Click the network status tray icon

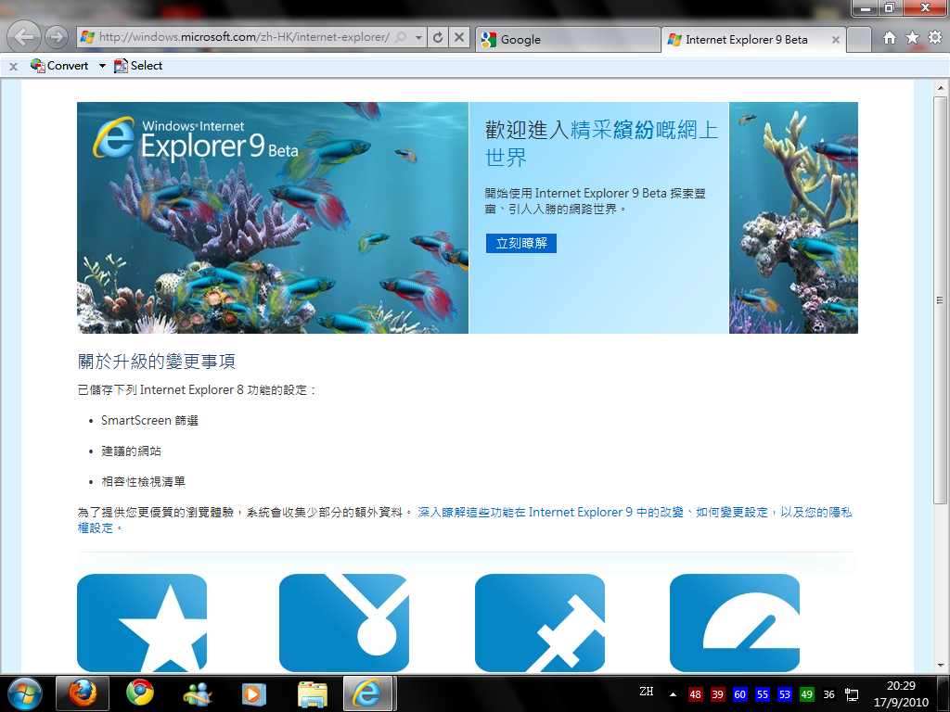[852, 694]
